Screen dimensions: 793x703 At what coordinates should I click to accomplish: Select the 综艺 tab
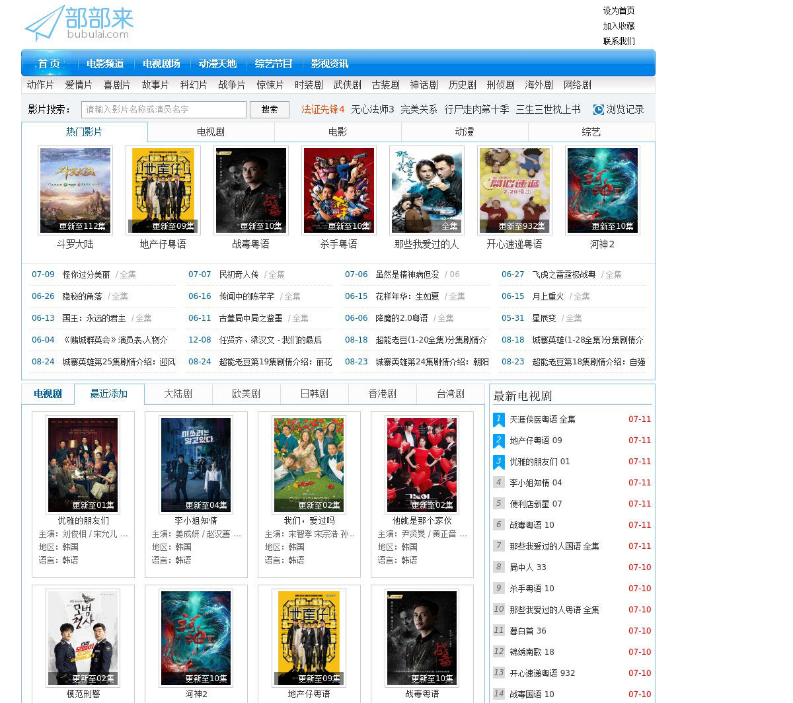coord(591,132)
